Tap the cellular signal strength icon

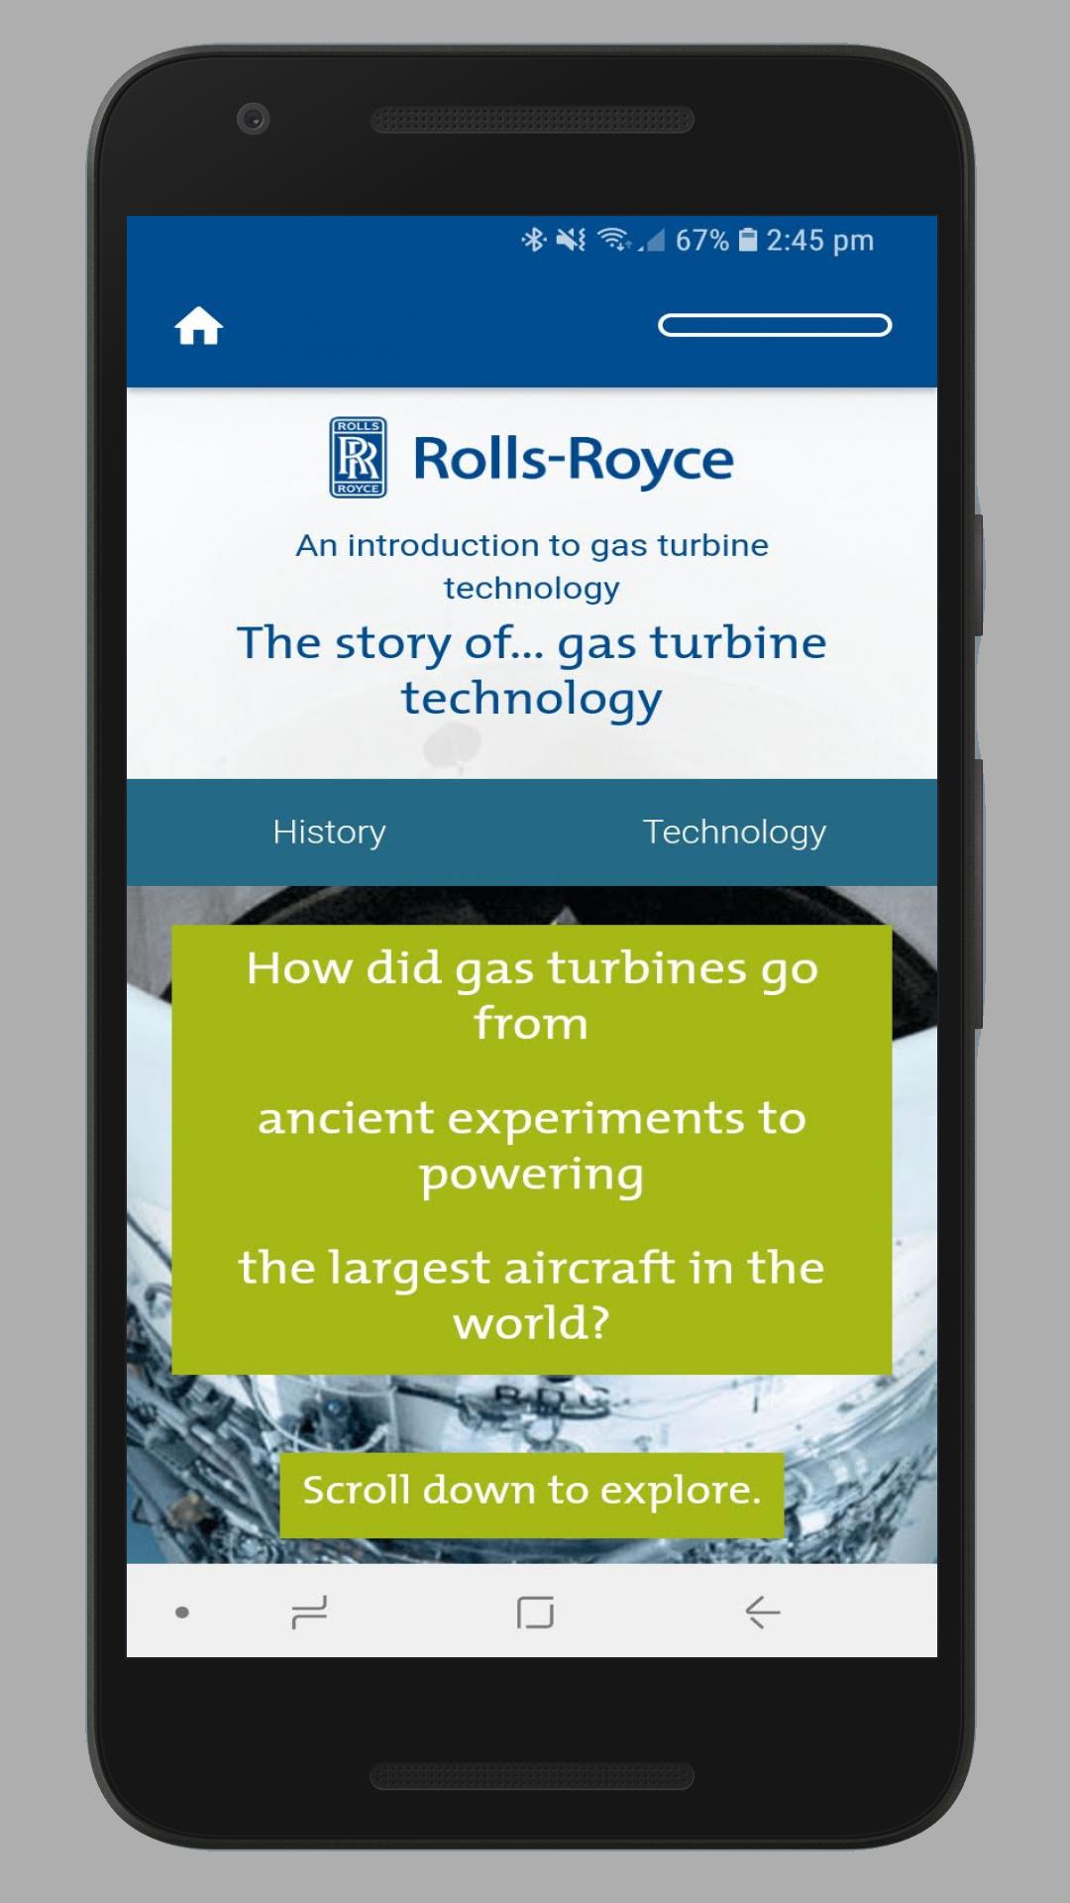pos(652,240)
